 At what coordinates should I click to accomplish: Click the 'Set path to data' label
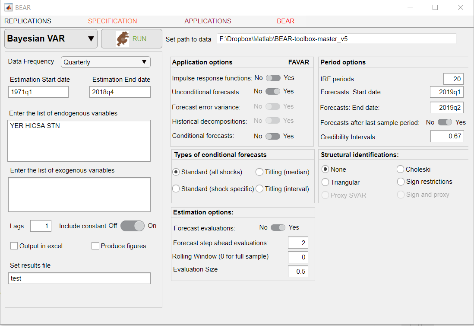pyautogui.click(x=188, y=39)
